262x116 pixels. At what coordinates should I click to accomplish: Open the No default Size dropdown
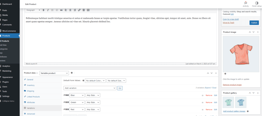116,81
